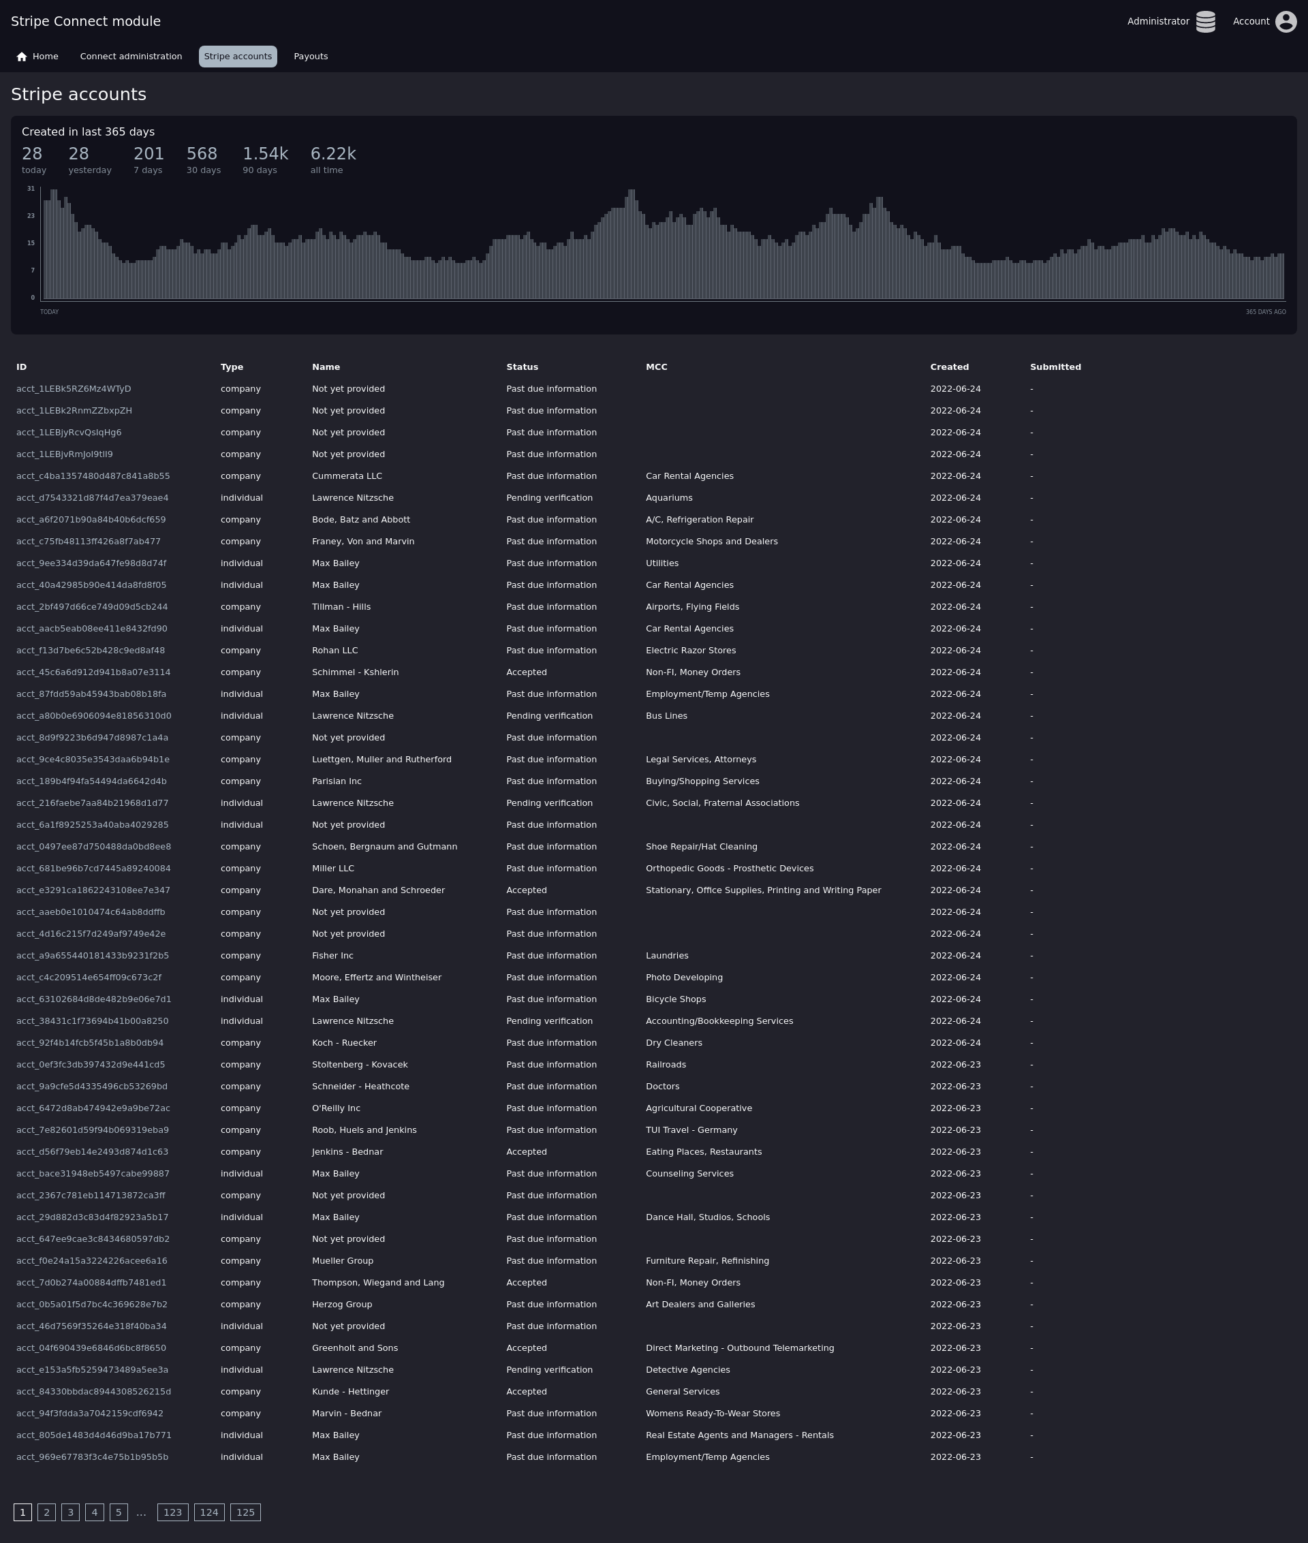Click the Created column header
The height and width of the screenshot is (1543, 1308).
tap(949, 367)
